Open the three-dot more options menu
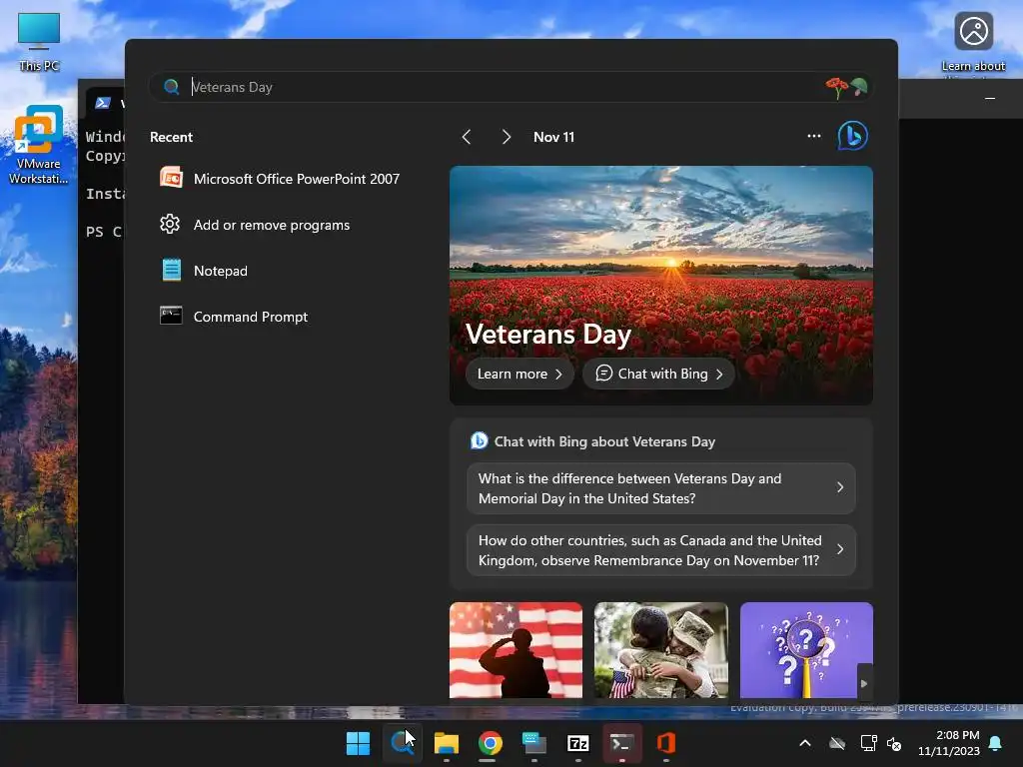Viewport: 1023px width, 767px height. pos(813,136)
